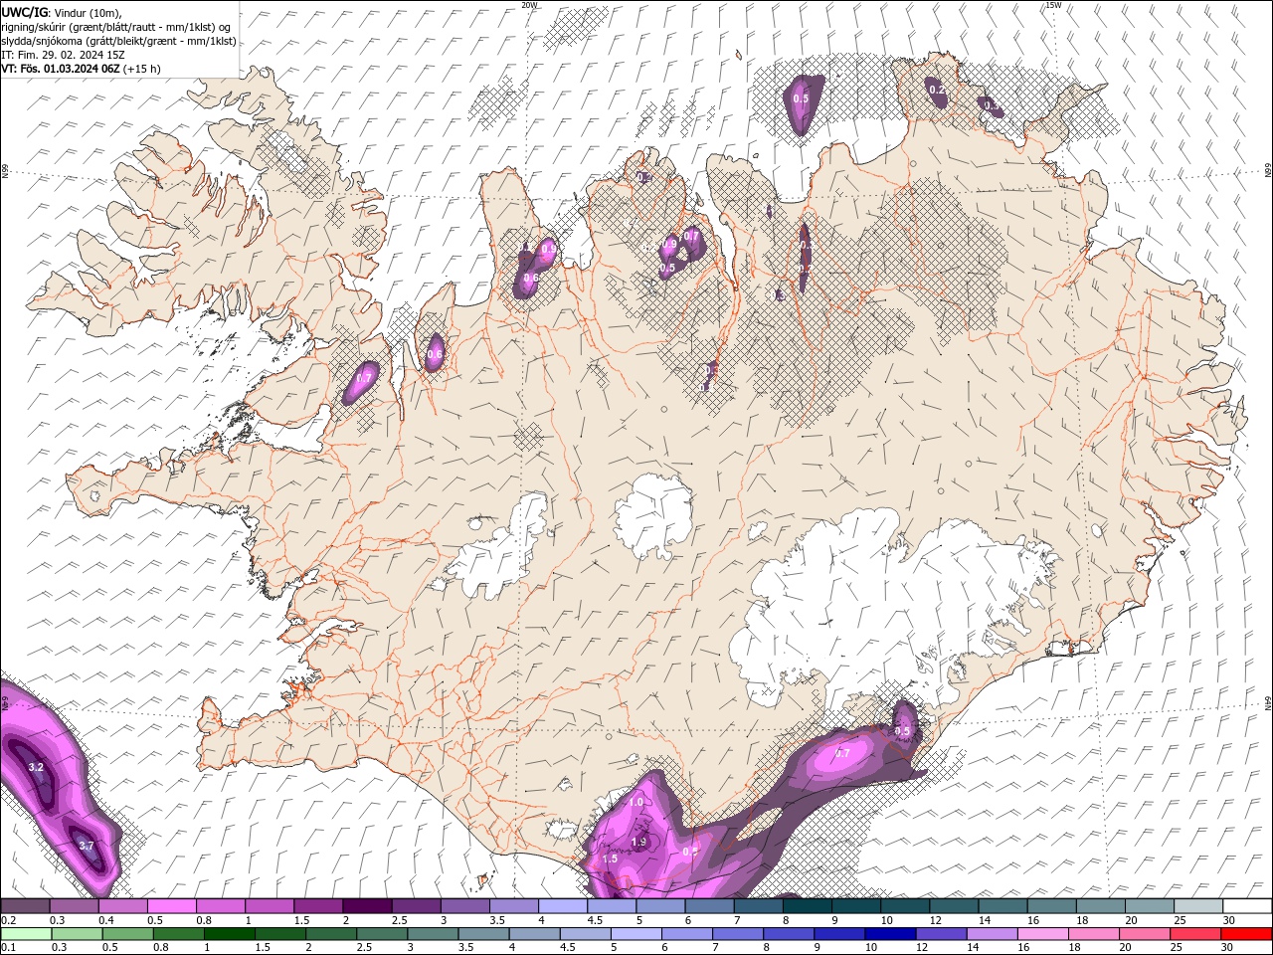Pick the light gray 25 snow legend swatch
The width and height of the screenshot is (1273, 955).
coord(1198,906)
